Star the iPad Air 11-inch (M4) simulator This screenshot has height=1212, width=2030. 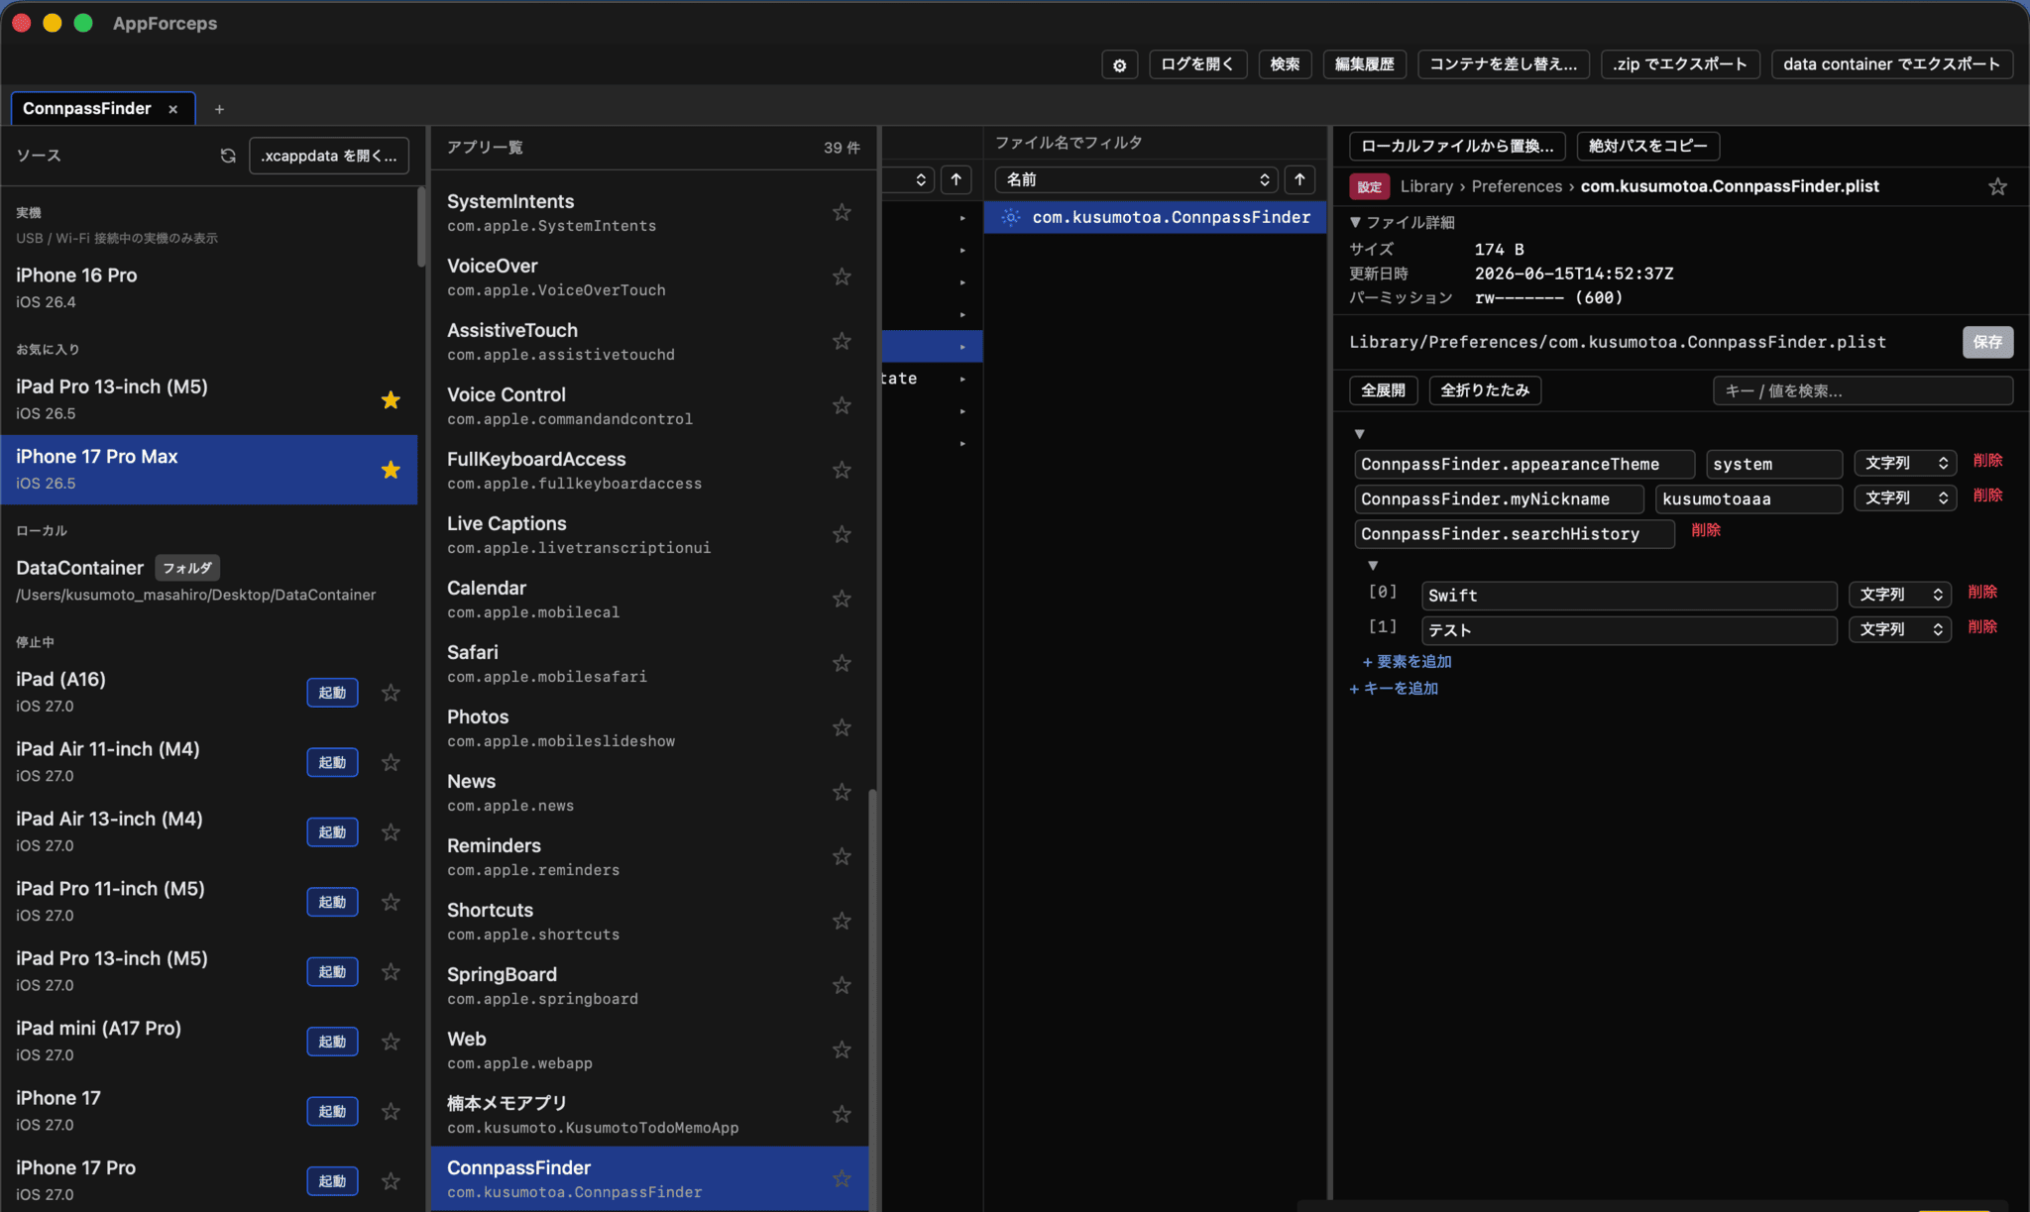tap(391, 762)
